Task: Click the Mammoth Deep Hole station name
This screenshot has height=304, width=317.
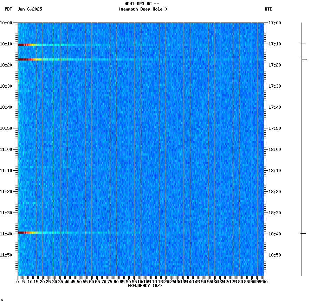Action: (143, 9)
